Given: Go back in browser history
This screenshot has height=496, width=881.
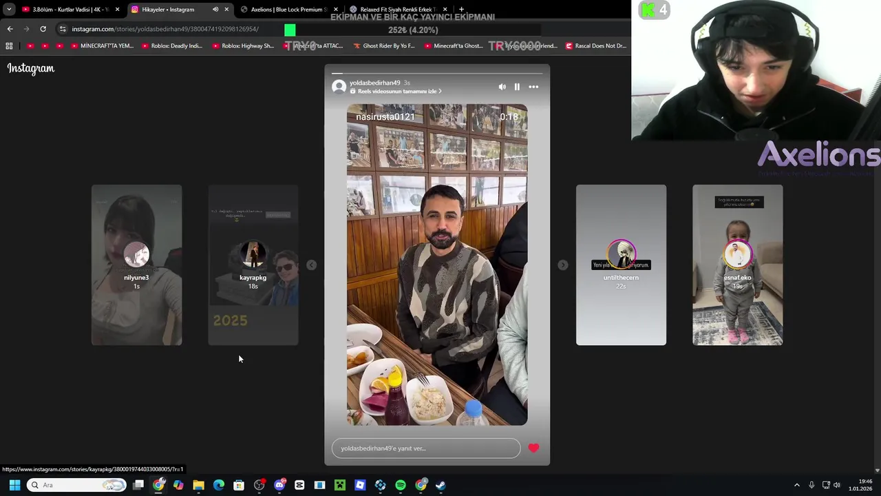Looking at the screenshot, I should pyautogui.click(x=10, y=29).
